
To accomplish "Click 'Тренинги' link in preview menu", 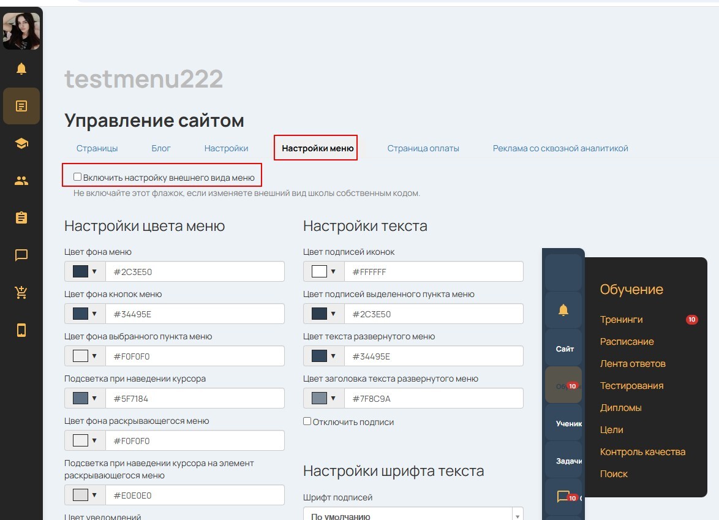I will 621,320.
